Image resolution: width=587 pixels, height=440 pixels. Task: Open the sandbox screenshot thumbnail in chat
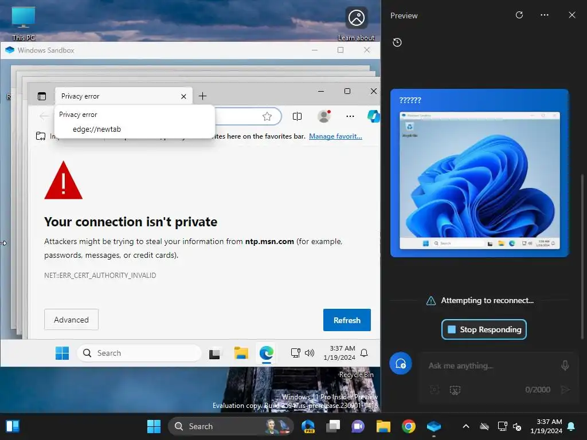tap(480, 180)
